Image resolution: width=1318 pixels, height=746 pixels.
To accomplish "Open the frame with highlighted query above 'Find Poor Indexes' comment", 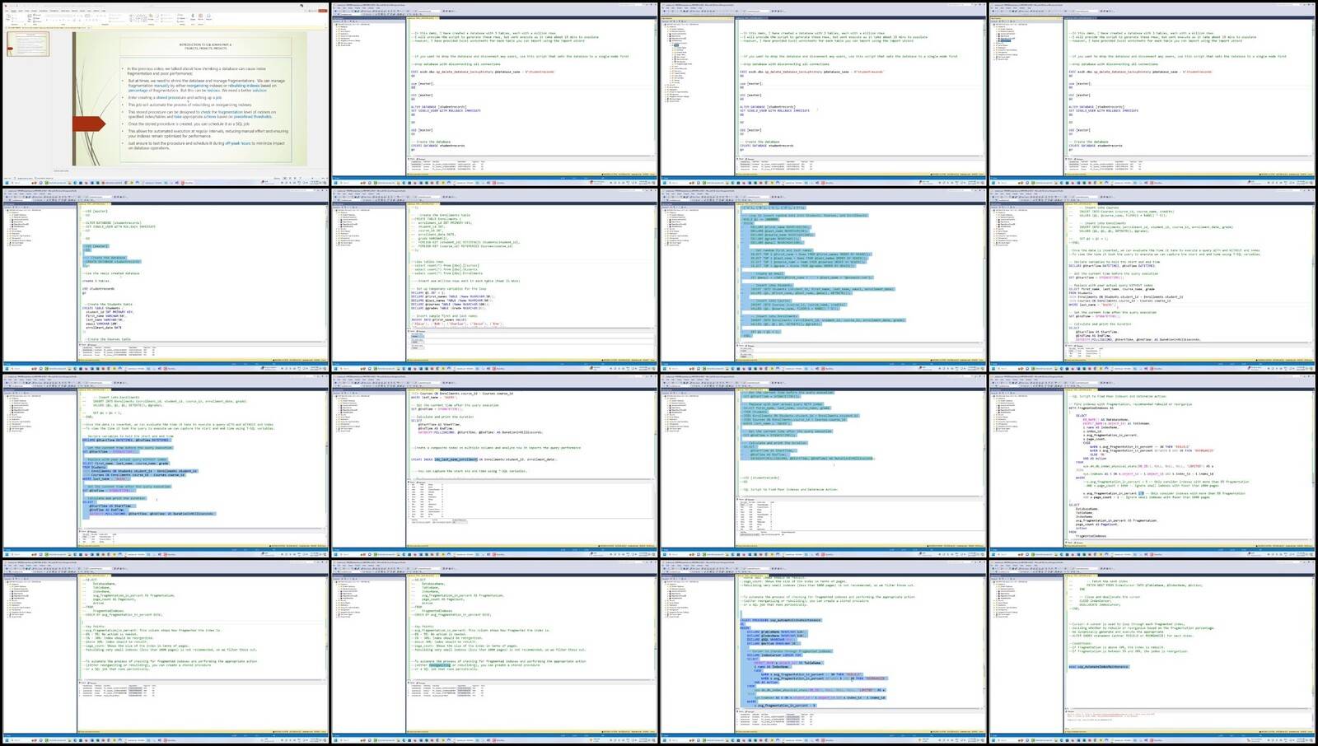I will [x=824, y=466].
